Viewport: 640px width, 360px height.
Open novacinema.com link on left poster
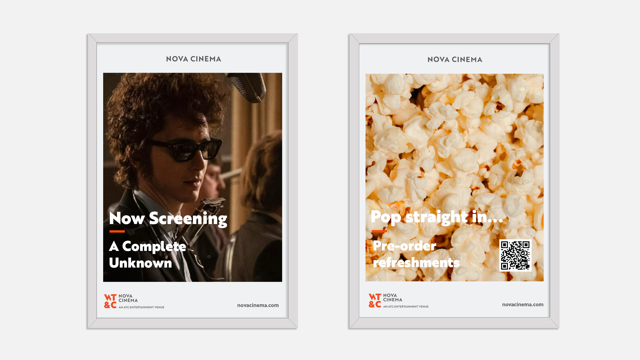[x=258, y=305]
